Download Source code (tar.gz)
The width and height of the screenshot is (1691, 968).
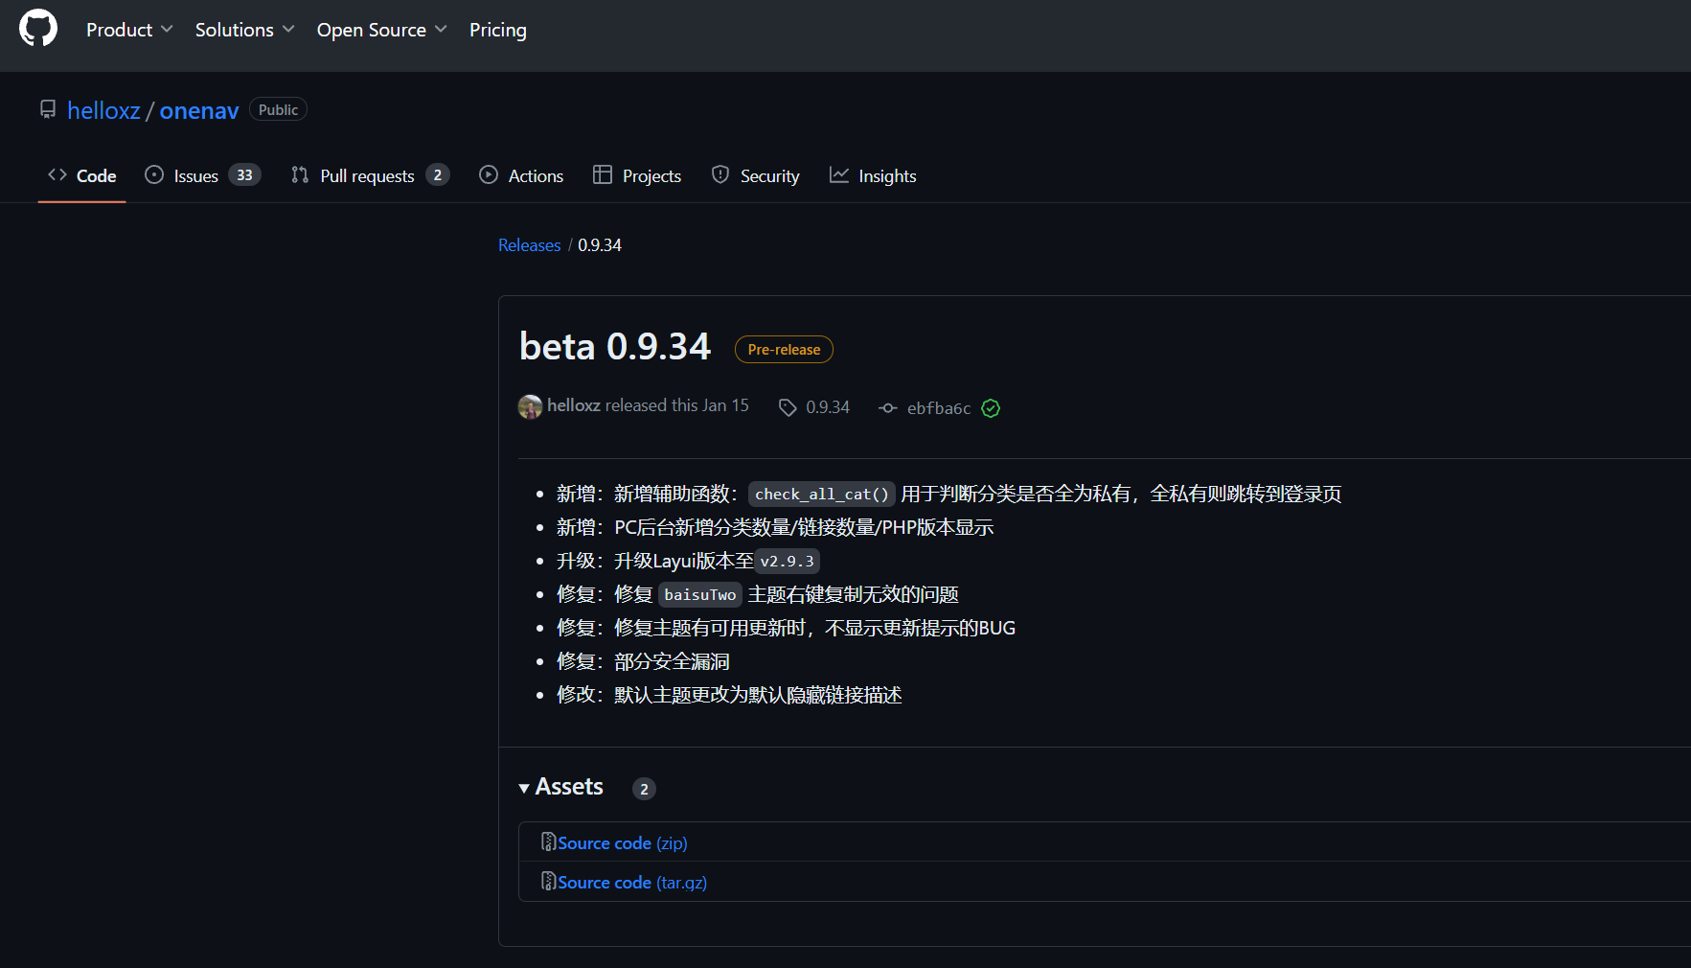(632, 882)
